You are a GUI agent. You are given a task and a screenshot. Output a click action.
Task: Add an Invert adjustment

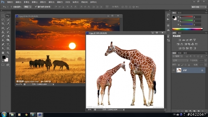(x=180, y=48)
